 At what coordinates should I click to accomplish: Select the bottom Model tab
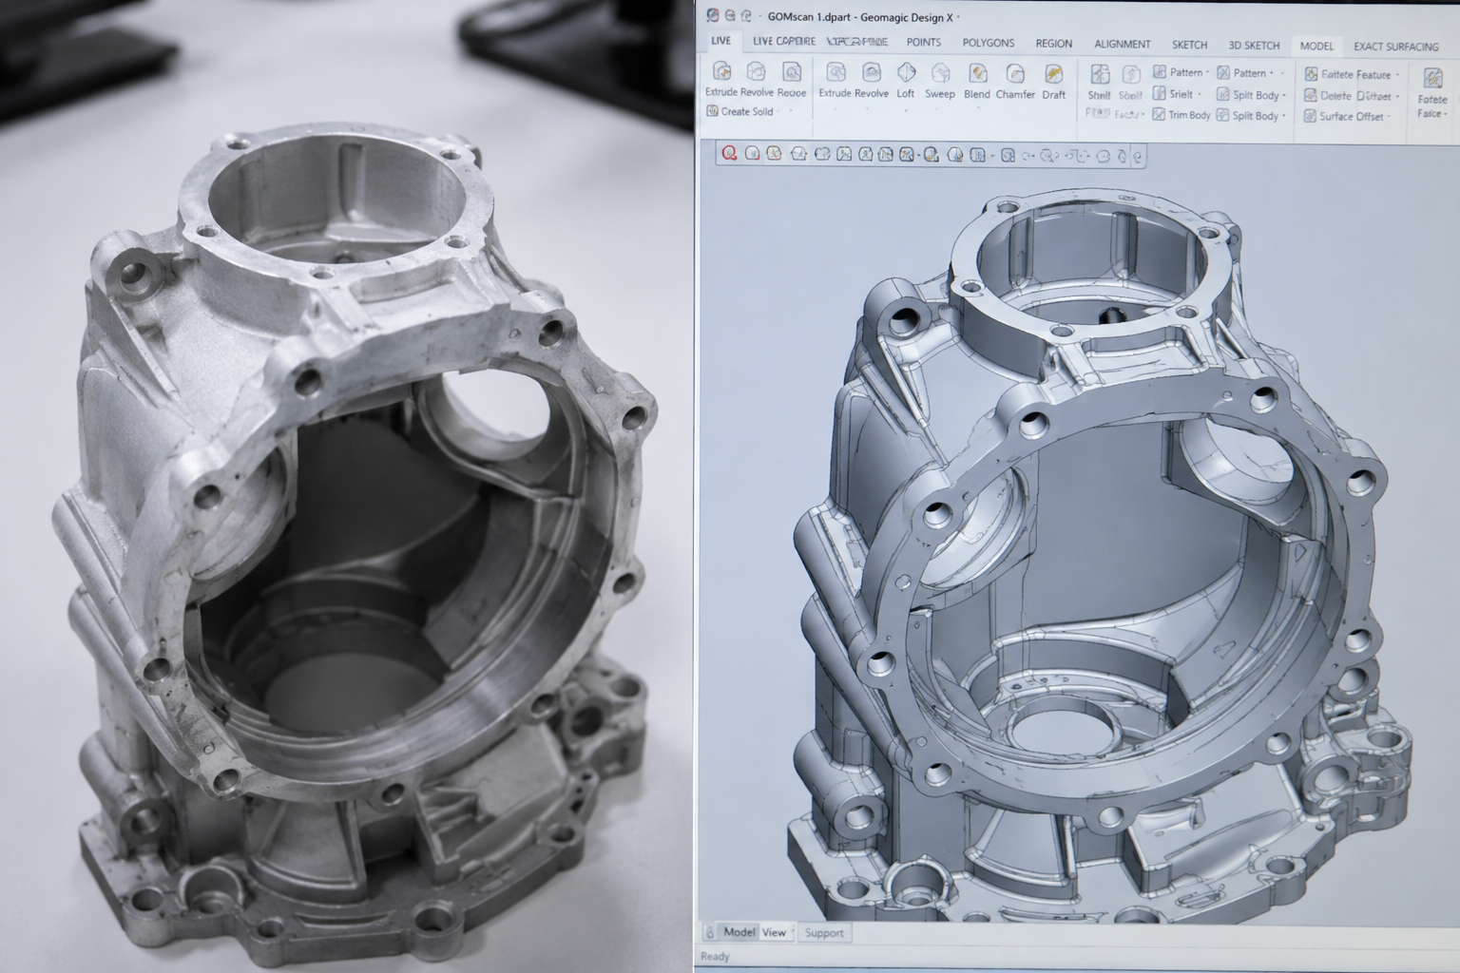click(x=739, y=932)
